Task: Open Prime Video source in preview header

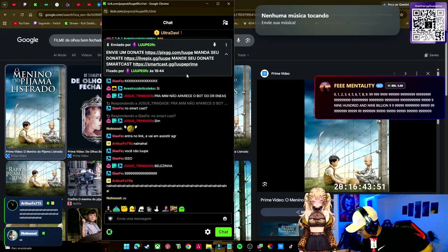Action: [275, 73]
